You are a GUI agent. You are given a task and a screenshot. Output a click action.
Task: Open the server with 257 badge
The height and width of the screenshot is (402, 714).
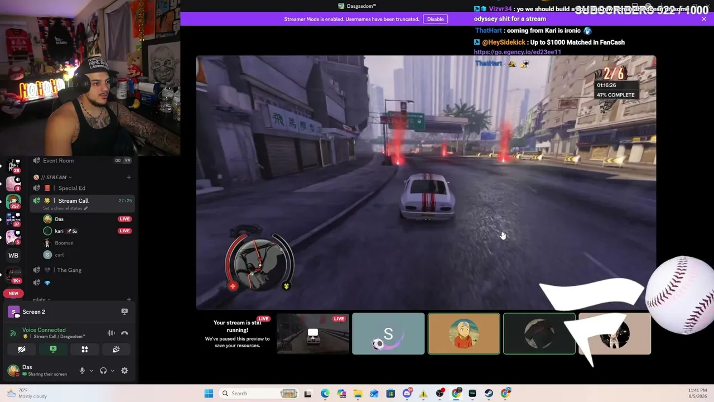coord(13,202)
